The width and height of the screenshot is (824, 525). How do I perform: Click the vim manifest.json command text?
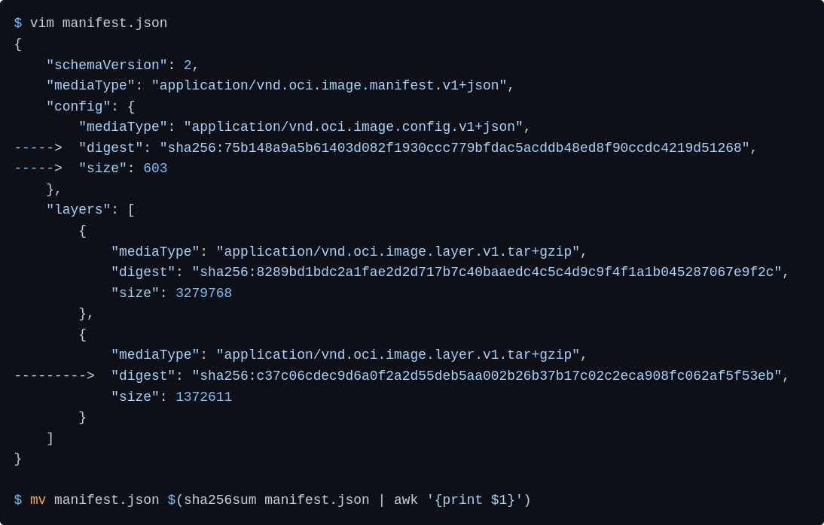[x=99, y=23]
